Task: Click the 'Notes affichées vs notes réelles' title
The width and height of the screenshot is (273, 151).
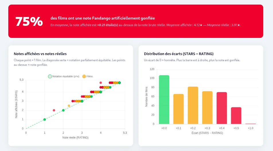Action: (x=40, y=54)
